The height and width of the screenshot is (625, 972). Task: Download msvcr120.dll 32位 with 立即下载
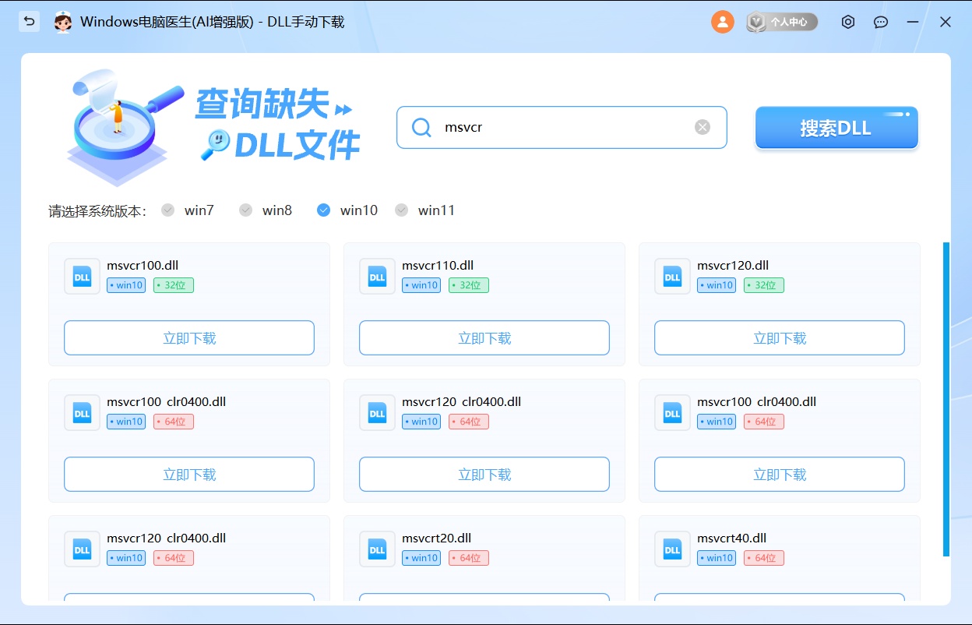[x=779, y=338]
